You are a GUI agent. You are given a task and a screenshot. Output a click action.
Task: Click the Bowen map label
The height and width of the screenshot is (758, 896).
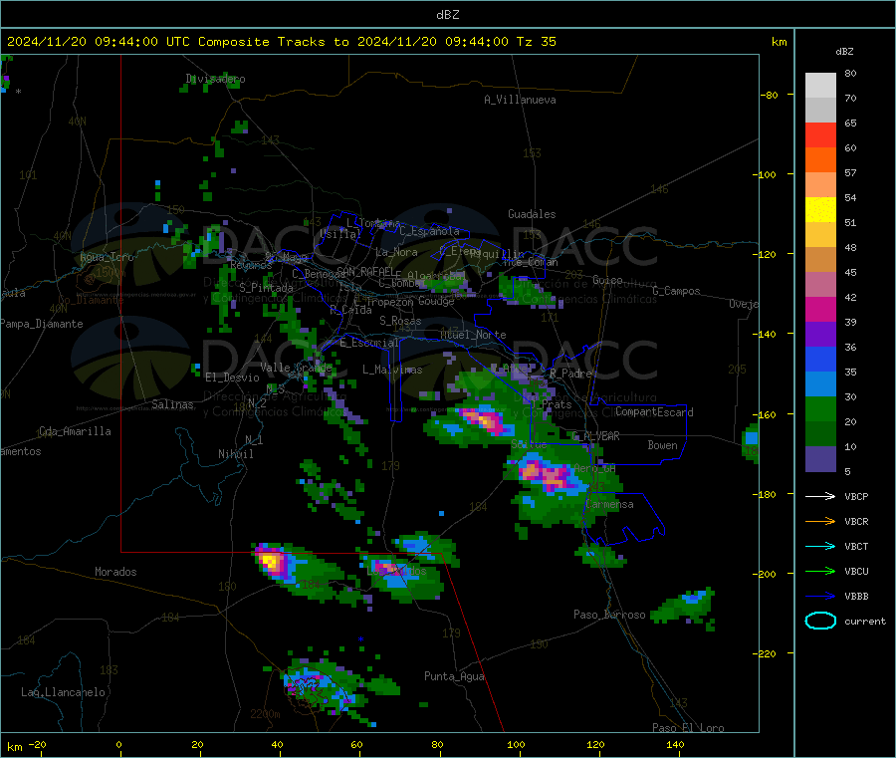(662, 445)
